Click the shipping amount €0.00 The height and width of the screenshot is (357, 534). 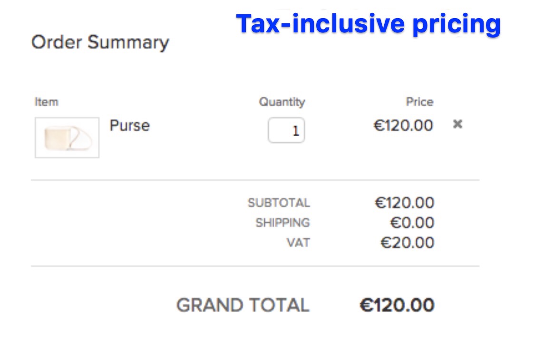pyautogui.click(x=412, y=223)
